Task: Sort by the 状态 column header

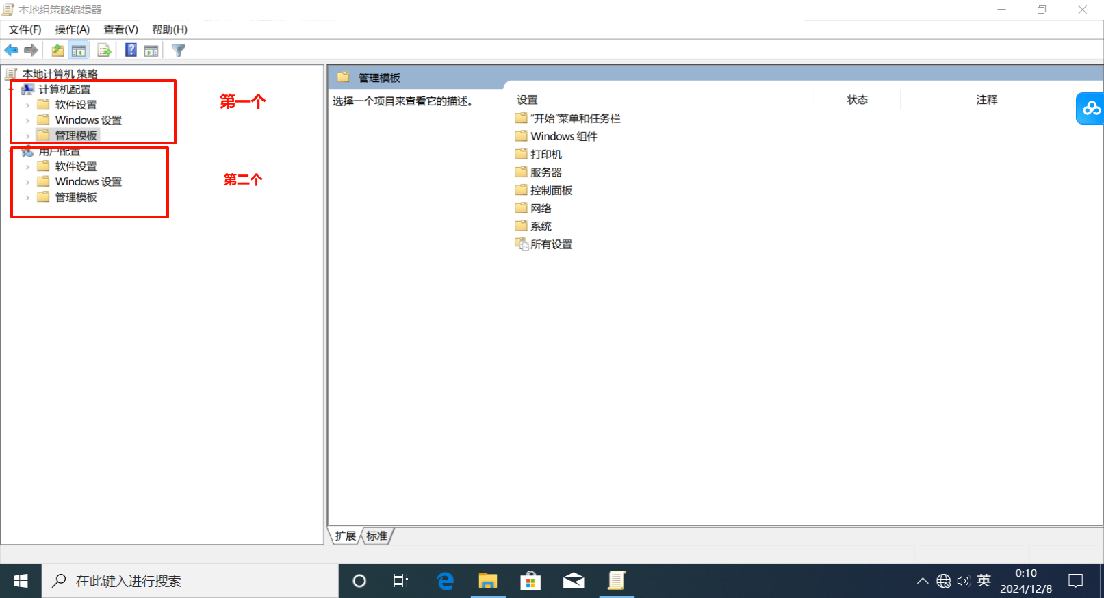Action: click(x=858, y=100)
